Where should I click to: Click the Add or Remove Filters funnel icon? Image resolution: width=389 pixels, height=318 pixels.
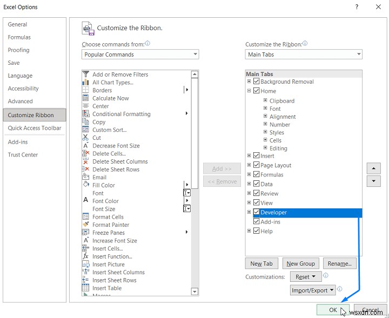tap(85, 74)
